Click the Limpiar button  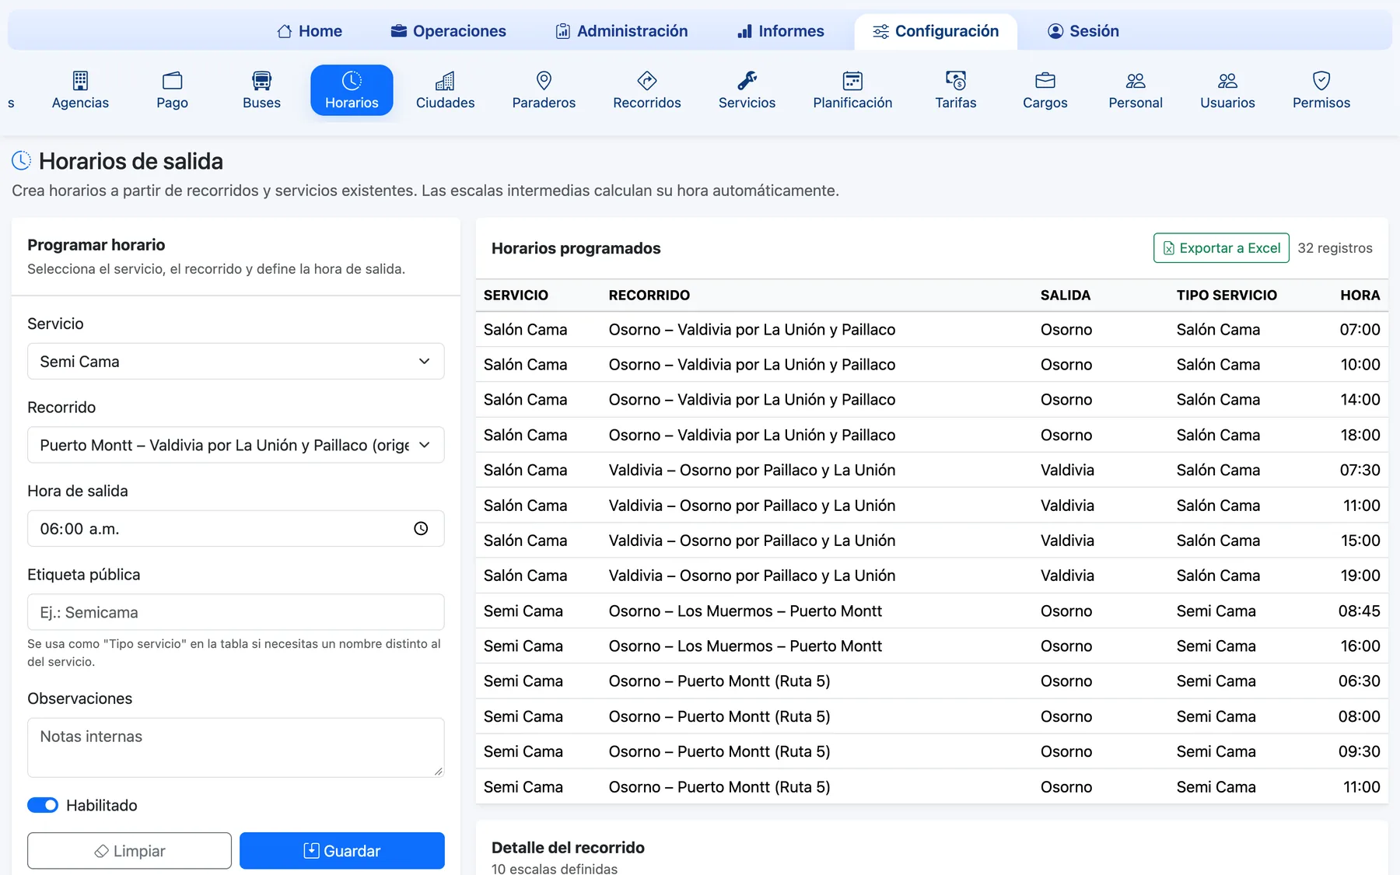129,851
